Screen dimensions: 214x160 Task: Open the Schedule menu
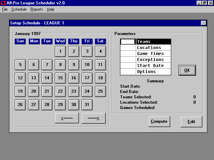click(19, 9)
